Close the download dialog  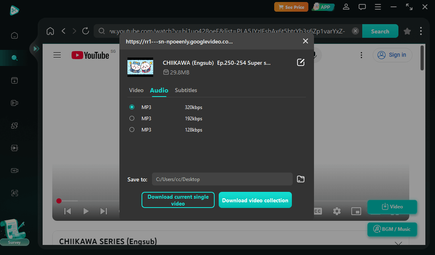306,41
